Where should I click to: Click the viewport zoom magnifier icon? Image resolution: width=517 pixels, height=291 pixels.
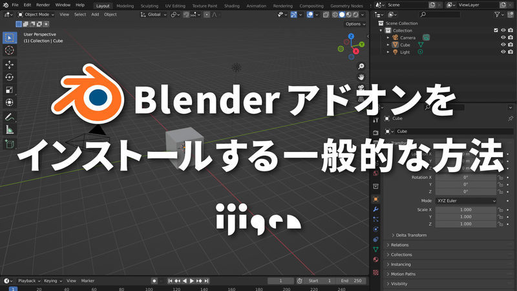coord(361,67)
